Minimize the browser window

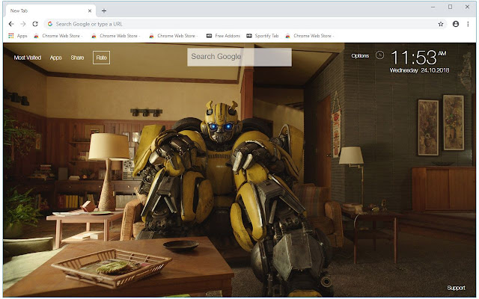[433, 7]
